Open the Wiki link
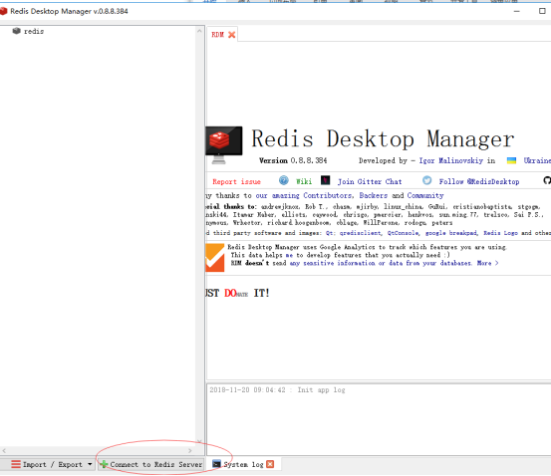Viewport: 551px width, 476px height. point(304,181)
